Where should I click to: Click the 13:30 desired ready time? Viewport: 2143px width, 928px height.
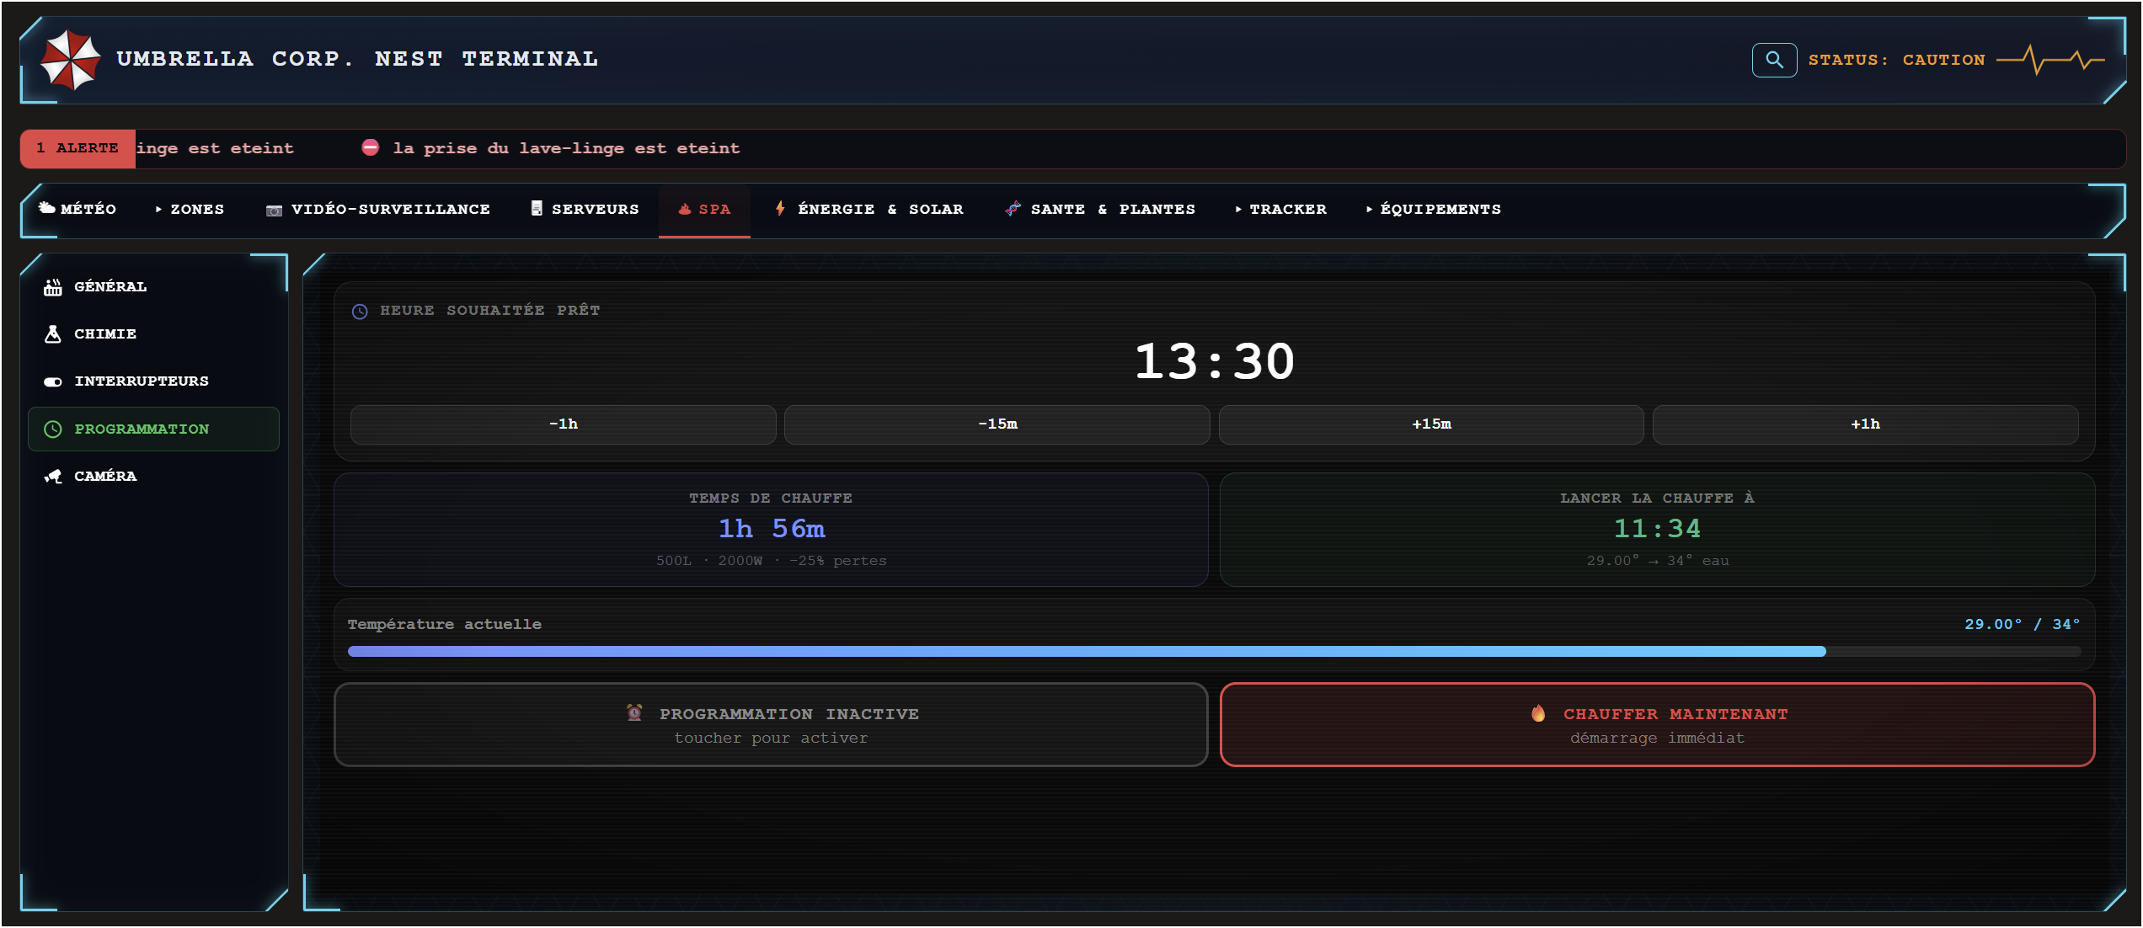[x=1214, y=361]
